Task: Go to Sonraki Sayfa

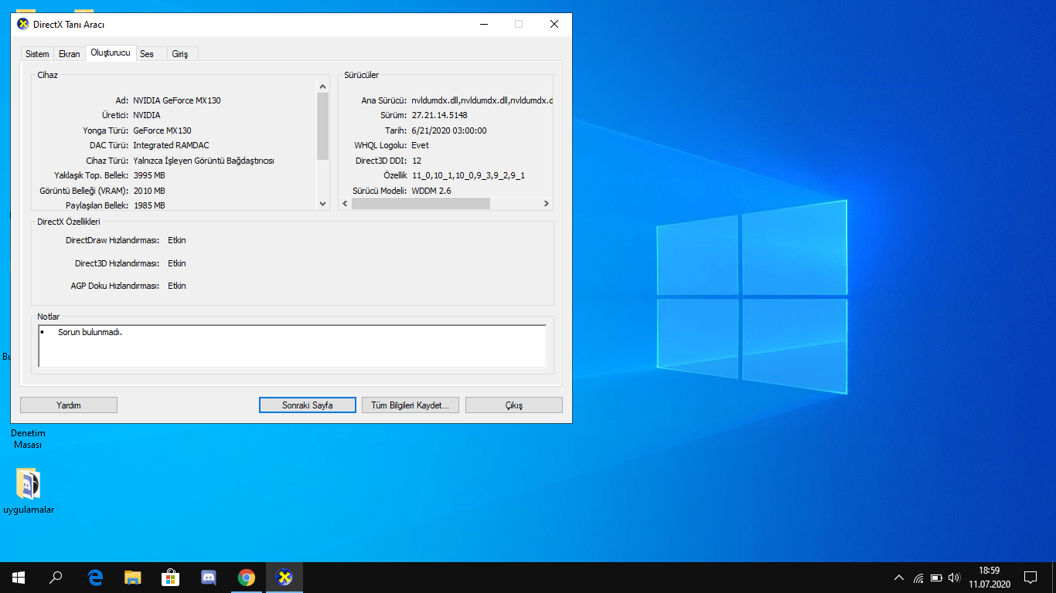Action: point(308,405)
